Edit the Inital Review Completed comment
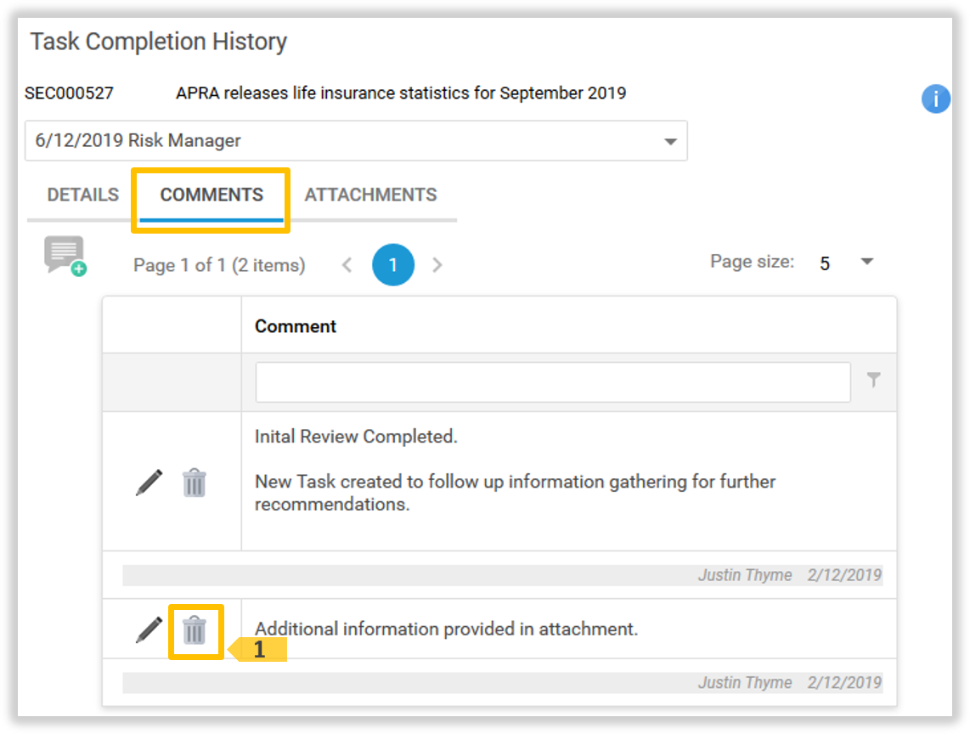 click(x=149, y=483)
